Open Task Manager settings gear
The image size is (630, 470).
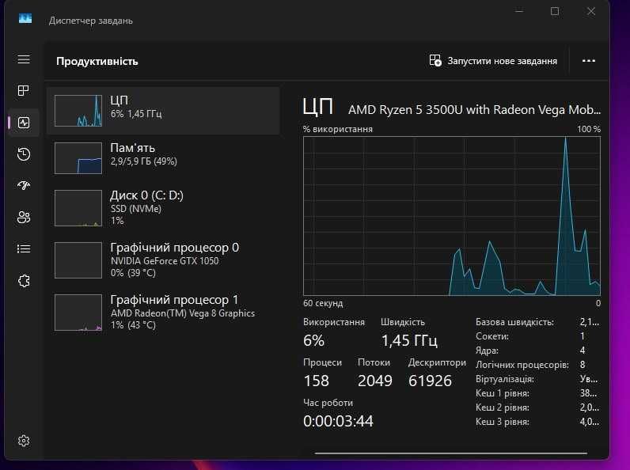24,441
